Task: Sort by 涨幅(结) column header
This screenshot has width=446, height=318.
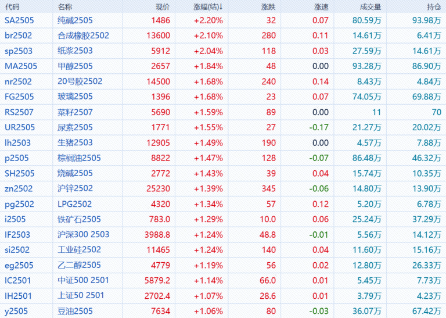Action: (x=208, y=7)
